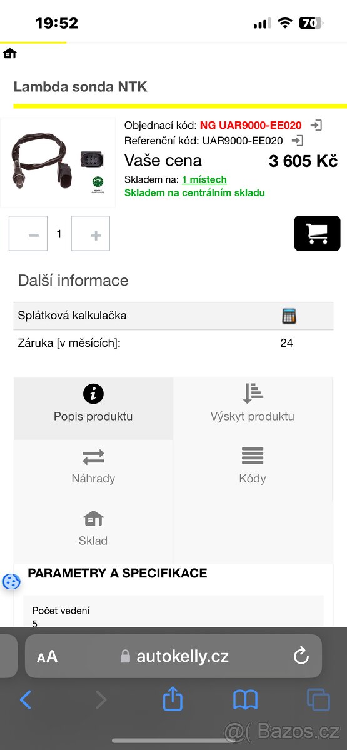The image size is (347, 750).
Task: Open the Náhrady tab
Action: pos(93,467)
